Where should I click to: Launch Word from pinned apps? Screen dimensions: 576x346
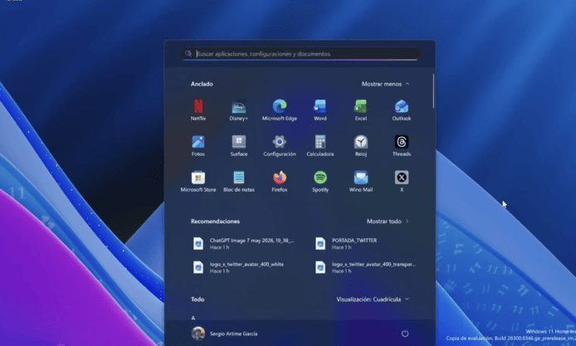pos(320,110)
